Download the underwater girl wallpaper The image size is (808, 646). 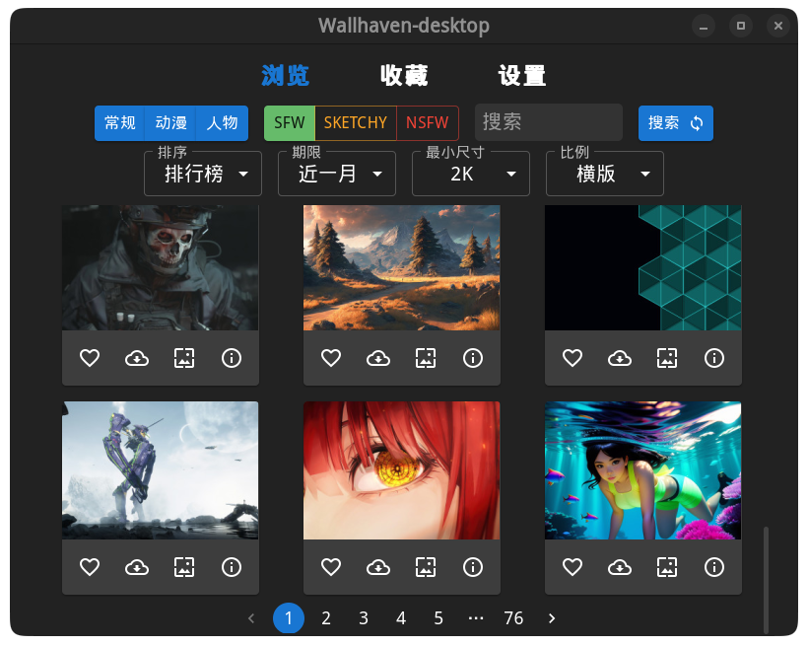coord(620,567)
